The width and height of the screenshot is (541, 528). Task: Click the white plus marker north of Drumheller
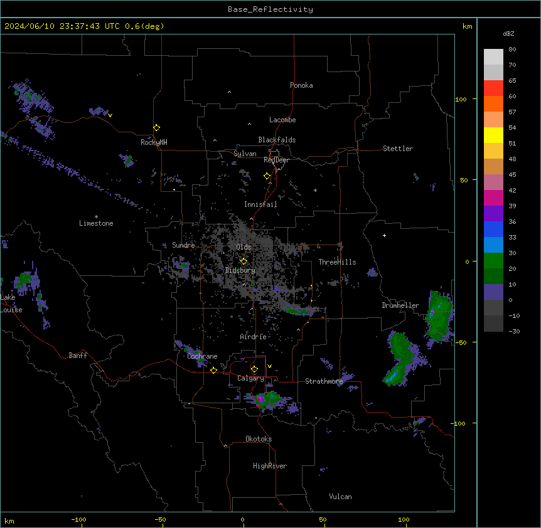pyautogui.click(x=384, y=235)
